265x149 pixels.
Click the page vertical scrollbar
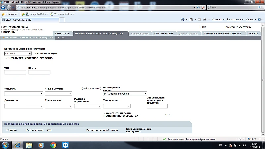pos(263,80)
